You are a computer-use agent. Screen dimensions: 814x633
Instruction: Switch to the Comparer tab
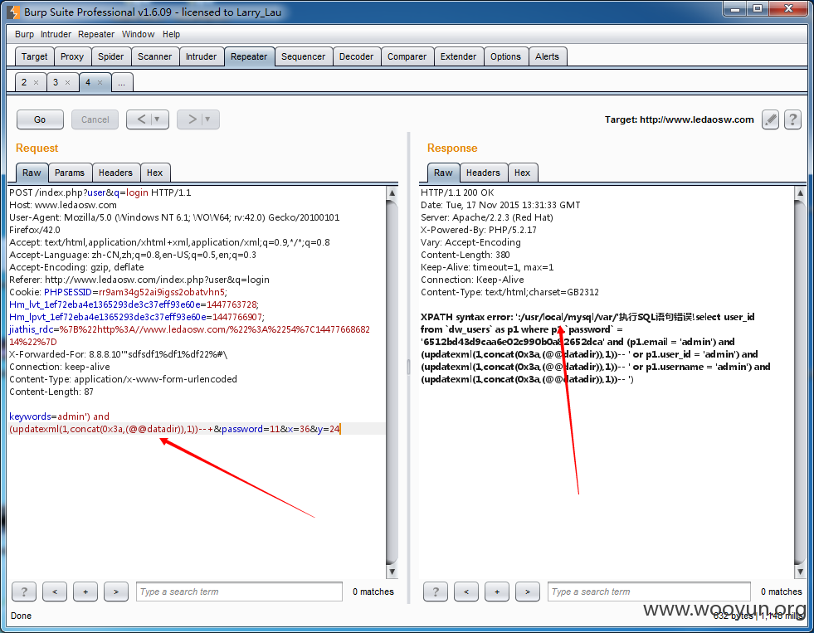[x=407, y=56]
